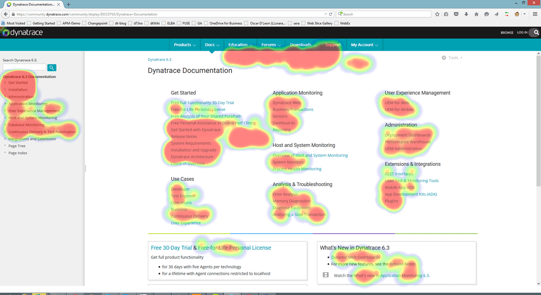Open UEM for Mobile link
This screenshot has width=541, height=295.
[x=399, y=109]
